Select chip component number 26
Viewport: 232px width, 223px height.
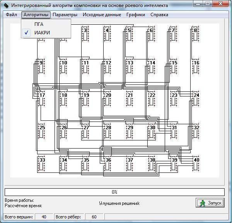pyautogui.click(x=63, y=131)
